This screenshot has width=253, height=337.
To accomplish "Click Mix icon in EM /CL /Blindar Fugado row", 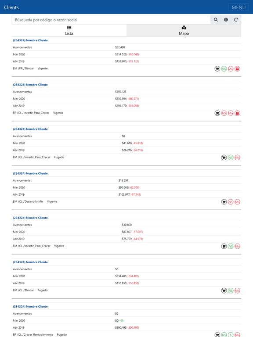I will [237, 290].
